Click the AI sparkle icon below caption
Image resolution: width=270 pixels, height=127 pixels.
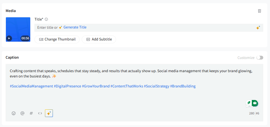coord(49,113)
